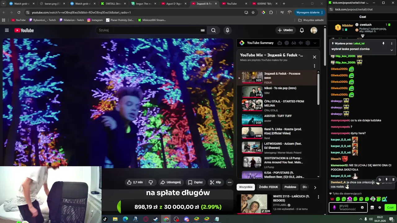Open the Instagram bookmark
397x223 pixels.
click(95, 20)
